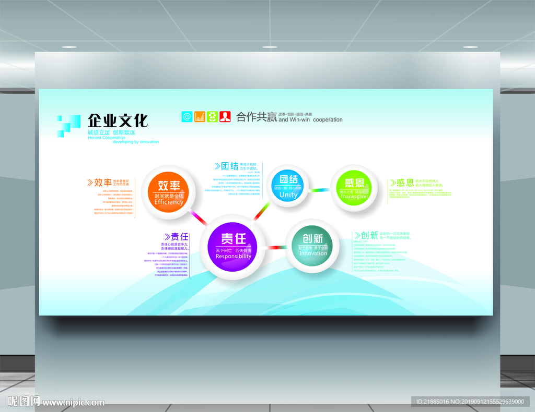
Task: Click the blue Unity circle
Action: 288,186
